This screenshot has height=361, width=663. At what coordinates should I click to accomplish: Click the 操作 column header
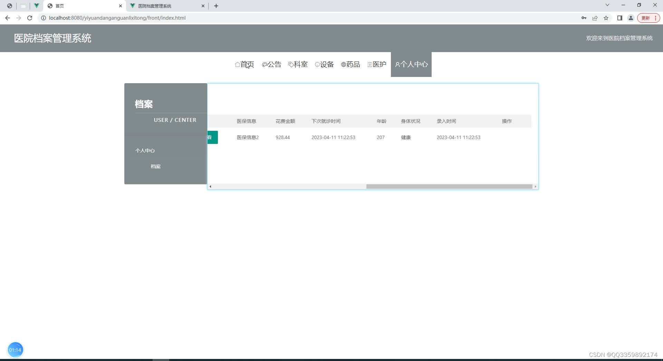click(x=507, y=121)
